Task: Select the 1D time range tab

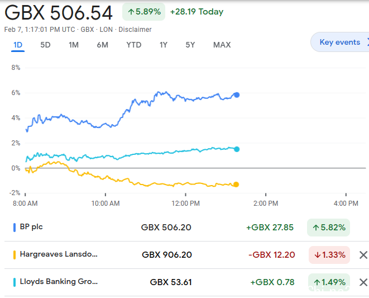Action: tap(18, 45)
